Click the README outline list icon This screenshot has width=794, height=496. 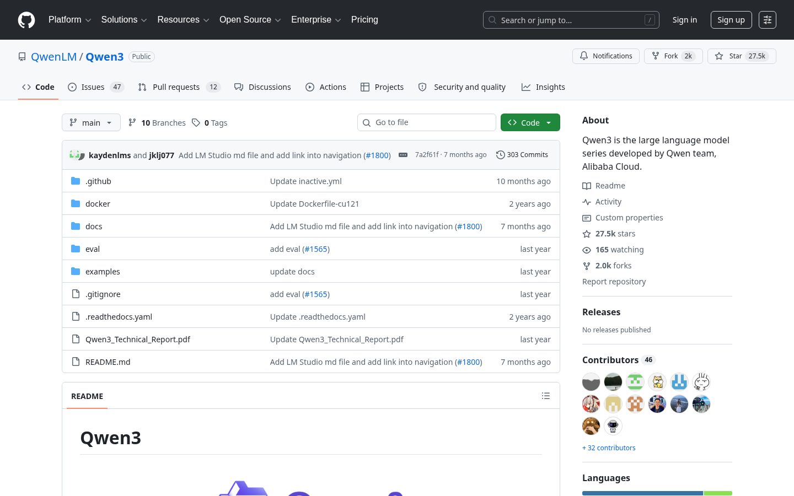pos(546,396)
